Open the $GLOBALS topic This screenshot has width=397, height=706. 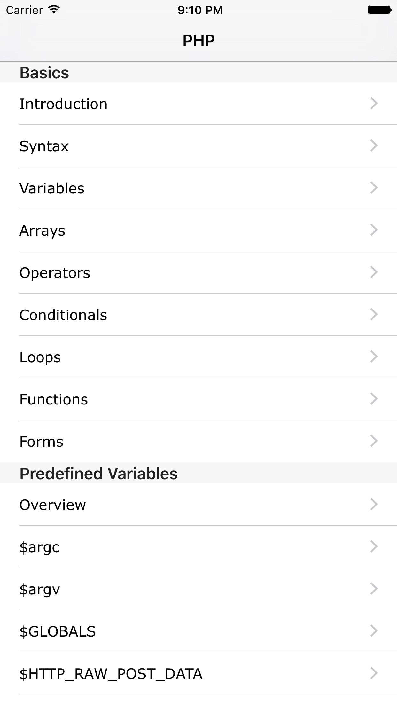pos(58,631)
